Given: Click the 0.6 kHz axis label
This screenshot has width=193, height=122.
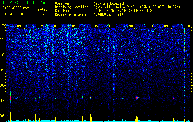Looking at the screenshot, I should tap(3, 116).
